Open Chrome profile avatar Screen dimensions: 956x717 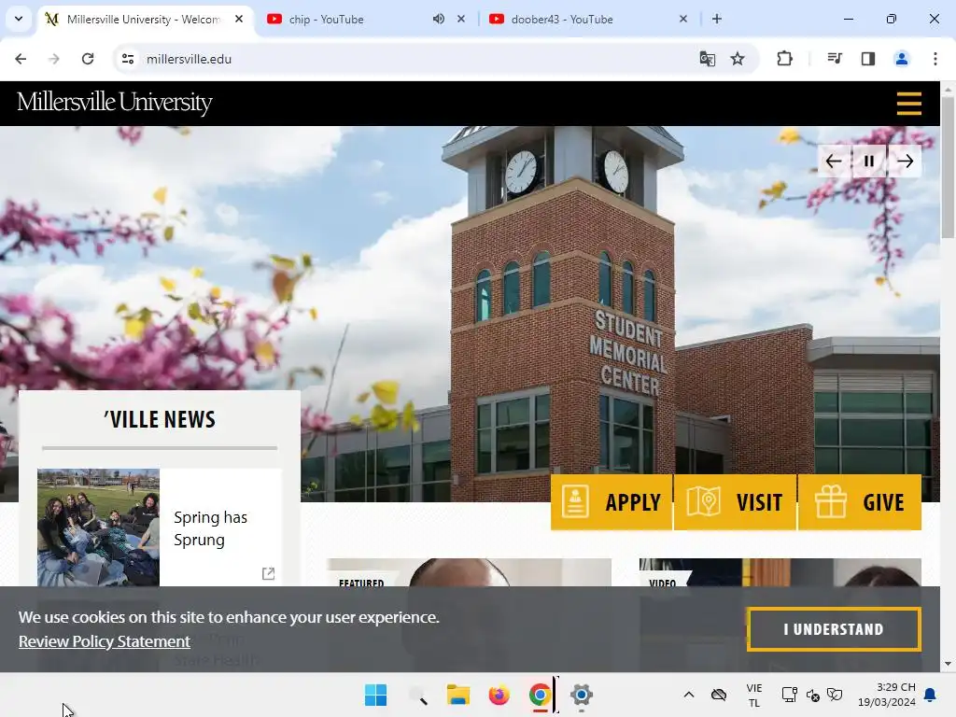901,59
